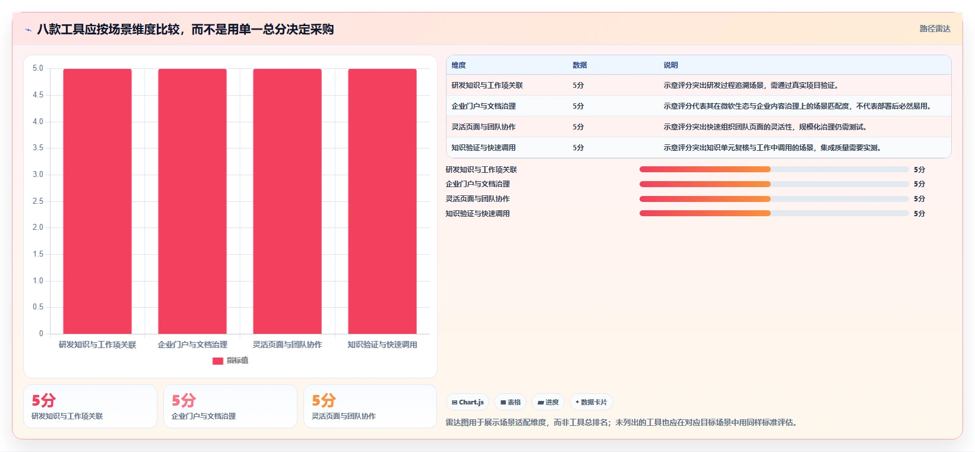Click the 路径雷达 label in header
This screenshot has height=452, width=975.
pos(935,29)
